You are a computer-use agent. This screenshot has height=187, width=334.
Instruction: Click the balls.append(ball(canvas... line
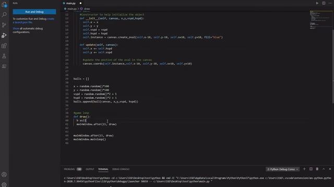[105, 102]
